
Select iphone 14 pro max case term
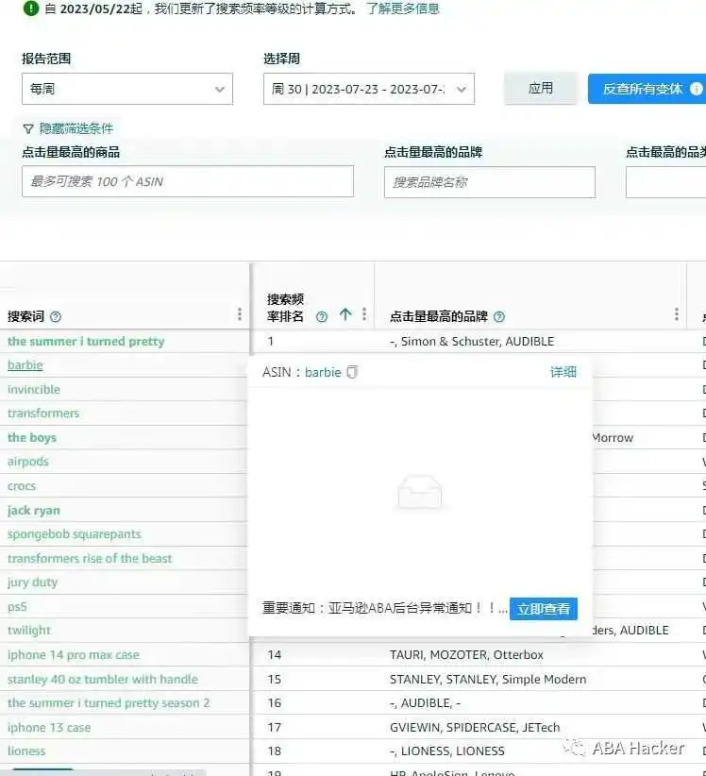tap(74, 655)
